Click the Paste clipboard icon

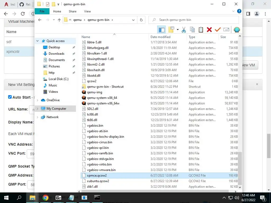[x=201, y=30]
